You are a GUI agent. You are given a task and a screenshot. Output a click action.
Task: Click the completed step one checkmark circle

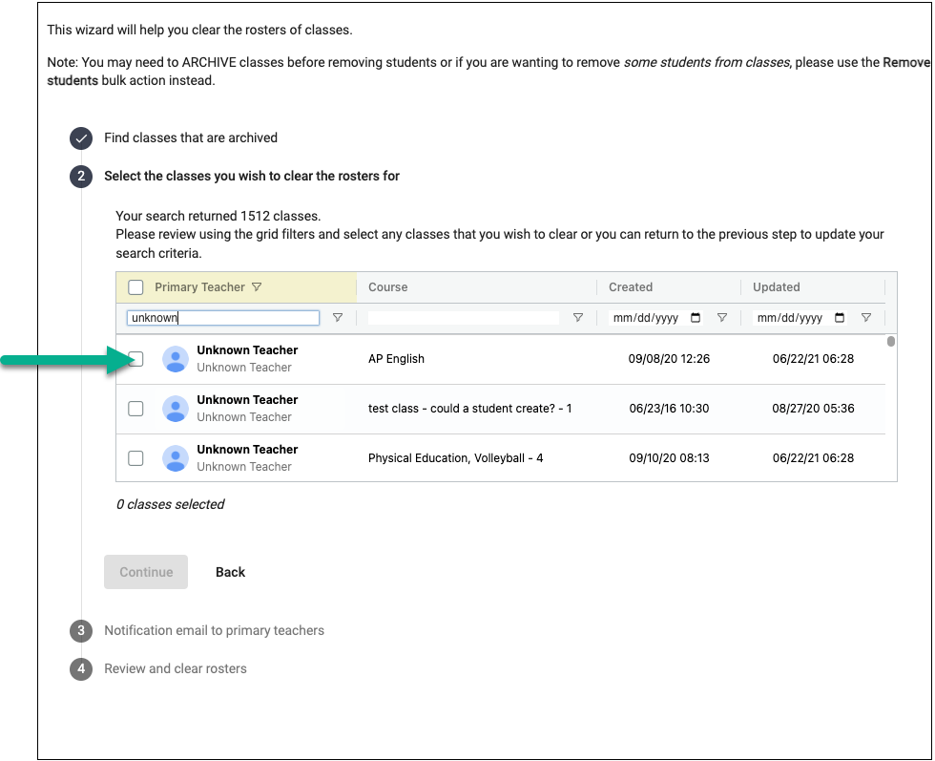pos(81,137)
